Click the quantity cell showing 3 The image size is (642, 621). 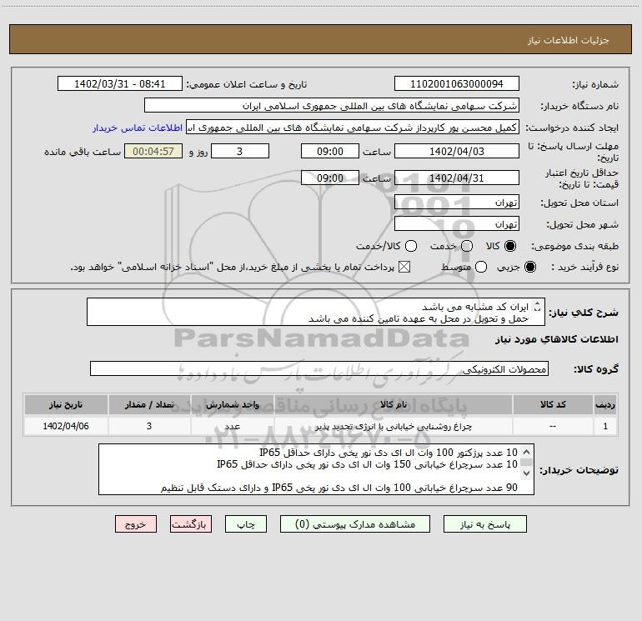click(x=149, y=426)
